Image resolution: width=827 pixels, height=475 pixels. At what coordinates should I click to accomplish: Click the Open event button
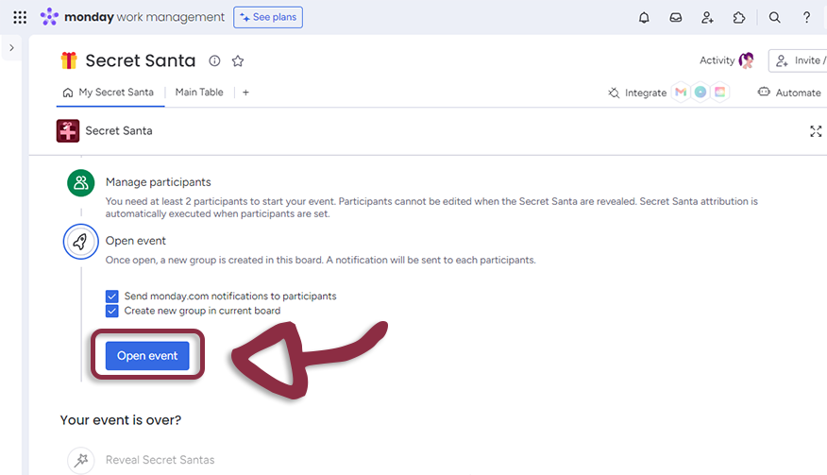click(x=147, y=356)
